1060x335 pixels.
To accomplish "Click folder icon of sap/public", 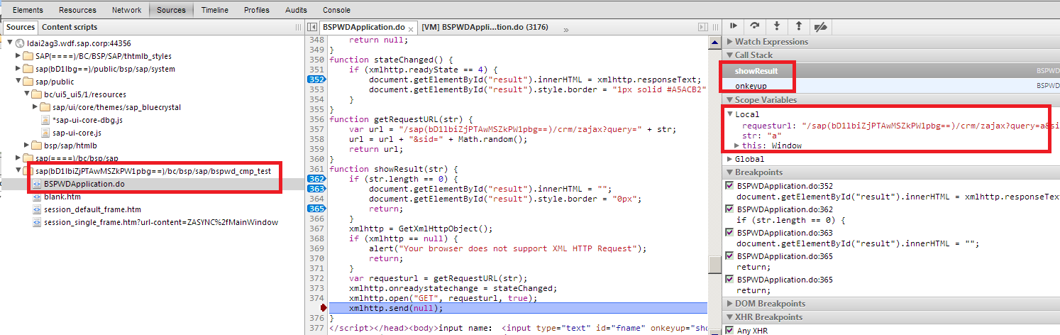I will pyautogui.click(x=28, y=82).
